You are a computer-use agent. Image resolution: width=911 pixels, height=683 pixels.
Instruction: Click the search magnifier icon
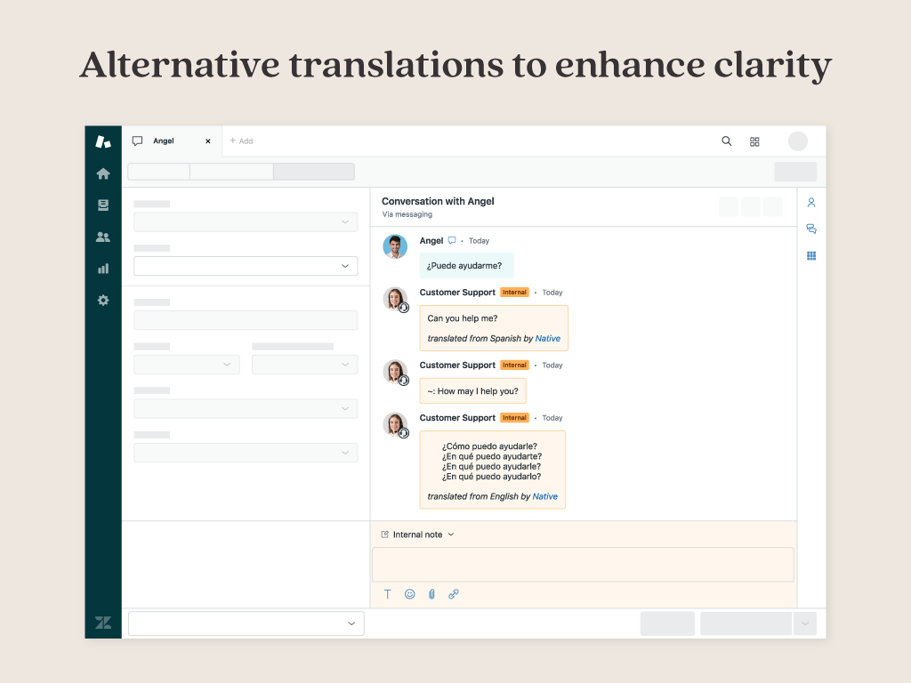[727, 141]
